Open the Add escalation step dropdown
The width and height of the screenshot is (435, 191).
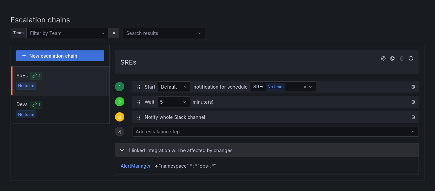[275, 131]
